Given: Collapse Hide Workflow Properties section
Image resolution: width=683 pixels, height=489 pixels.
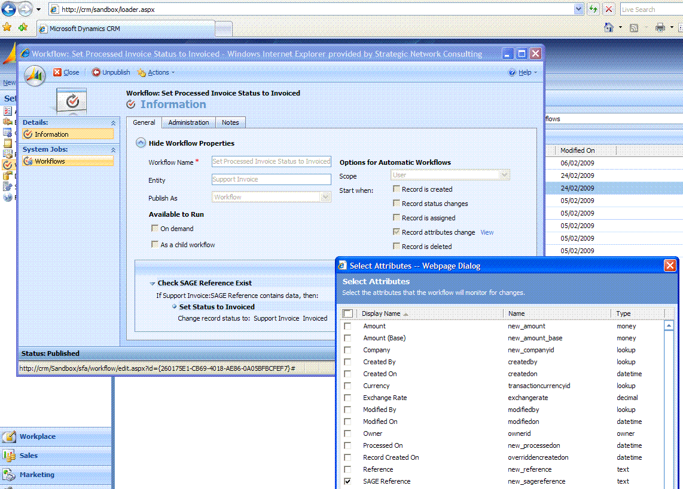Looking at the screenshot, I should pos(141,143).
